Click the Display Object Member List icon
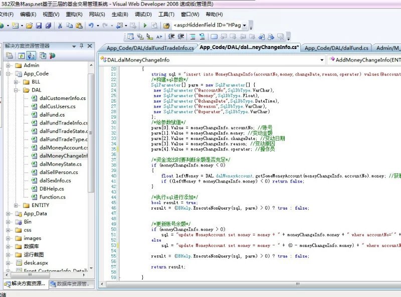Viewport: 401px width, 297px height. [x=130, y=36]
